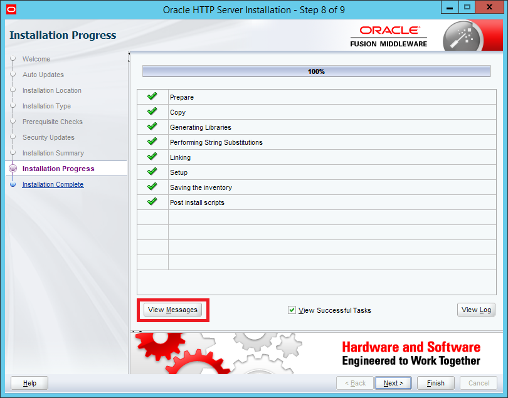
Task: Select the Performing String Substitutions row
Action: (216, 142)
